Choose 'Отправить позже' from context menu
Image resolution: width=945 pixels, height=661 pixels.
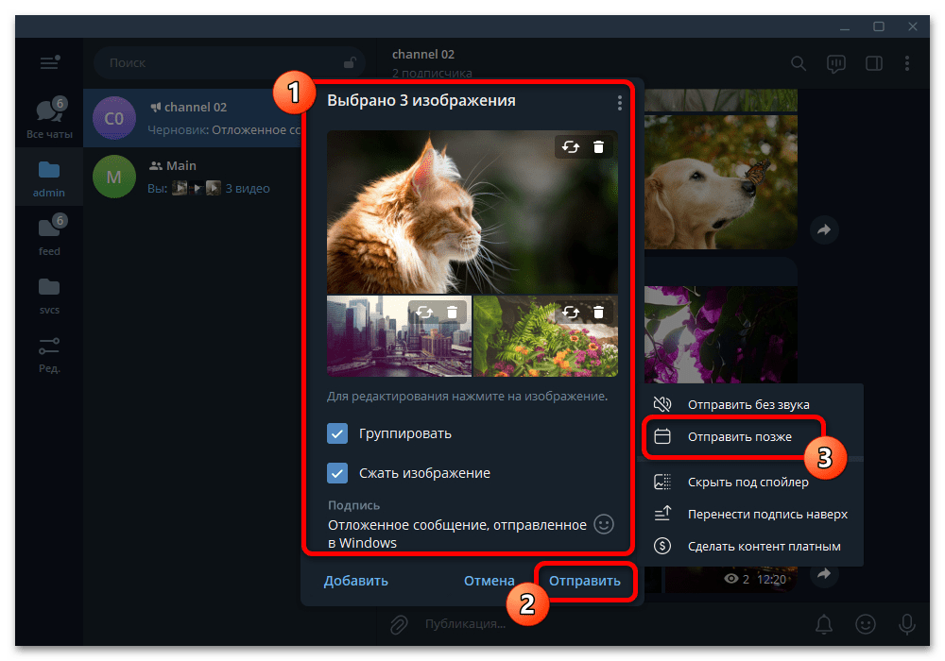click(749, 437)
